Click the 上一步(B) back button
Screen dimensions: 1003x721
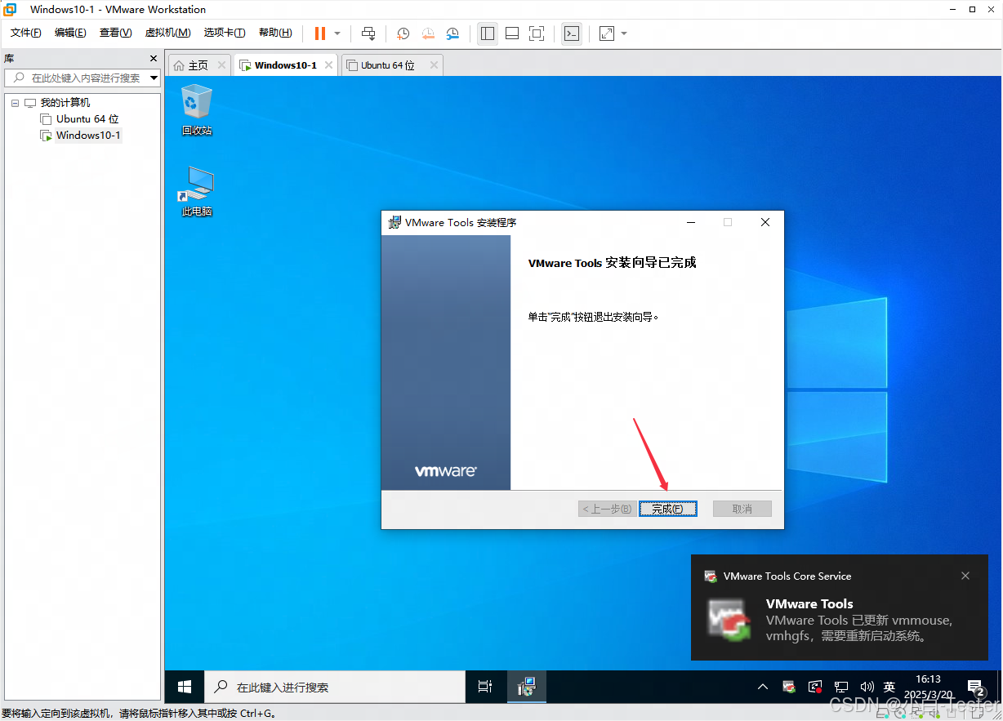[607, 509]
